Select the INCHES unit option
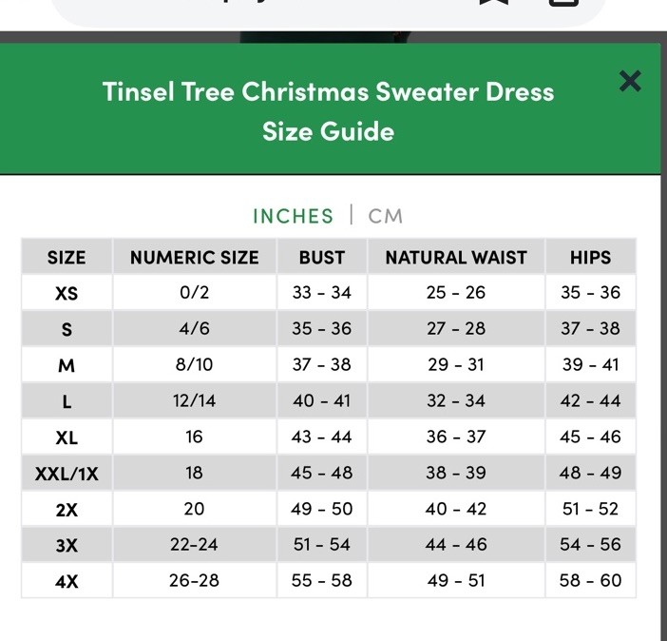Image resolution: width=667 pixels, height=641 pixels. [293, 216]
